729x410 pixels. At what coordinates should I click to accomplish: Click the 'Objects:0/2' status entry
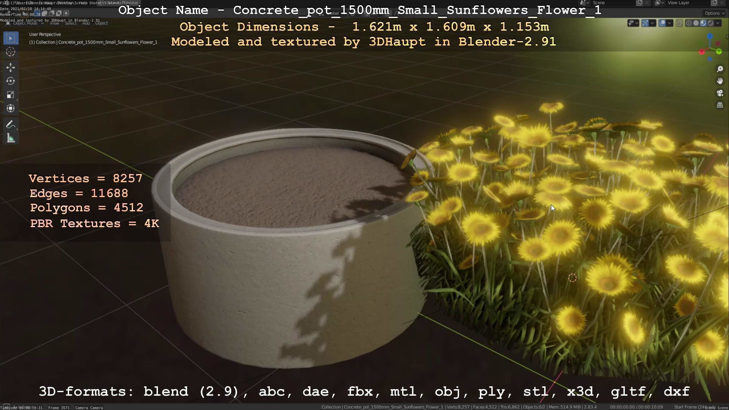pos(534,407)
